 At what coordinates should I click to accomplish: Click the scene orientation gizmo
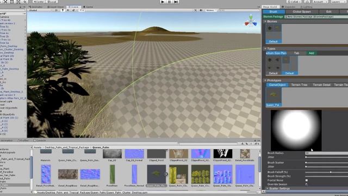pyautogui.click(x=251, y=22)
